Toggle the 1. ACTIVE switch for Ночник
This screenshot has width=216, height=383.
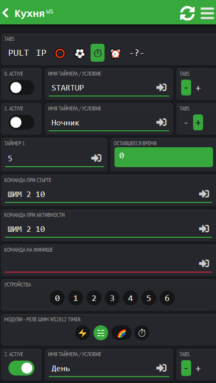(21, 122)
